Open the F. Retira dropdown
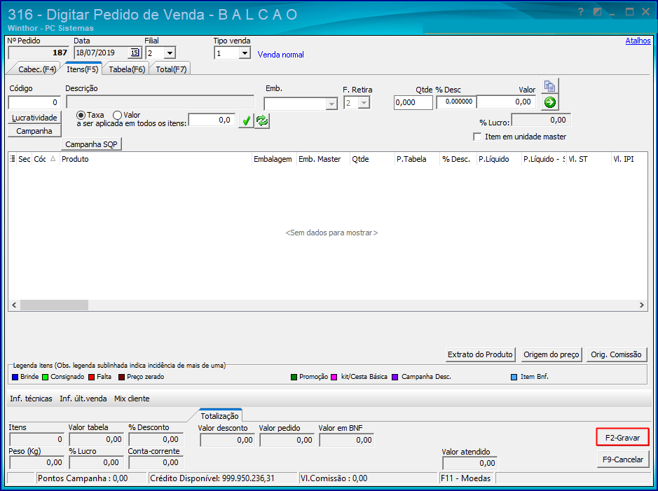Image resolution: width=658 pixels, height=491 pixels. pyautogui.click(x=364, y=103)
